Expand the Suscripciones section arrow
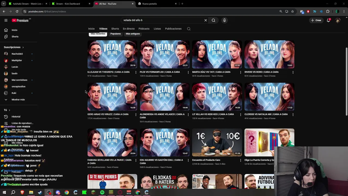Image resolution: width=348 pixels, height=196 pixels. pyautogui.click(x=23, y=47)
